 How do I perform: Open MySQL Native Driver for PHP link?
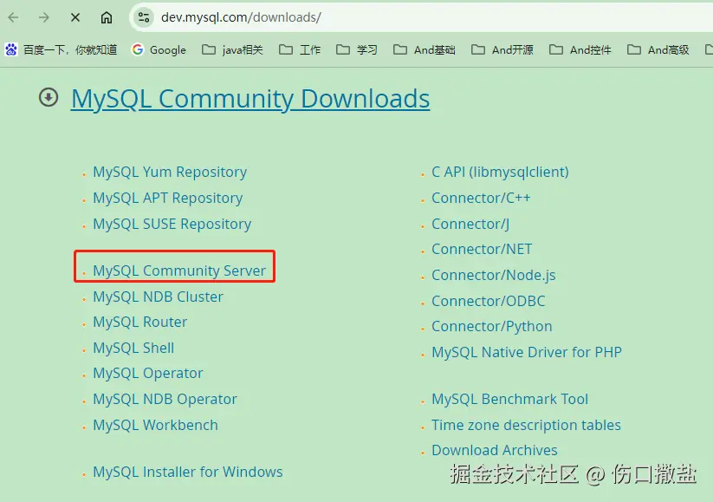click(x=527, y=352)
